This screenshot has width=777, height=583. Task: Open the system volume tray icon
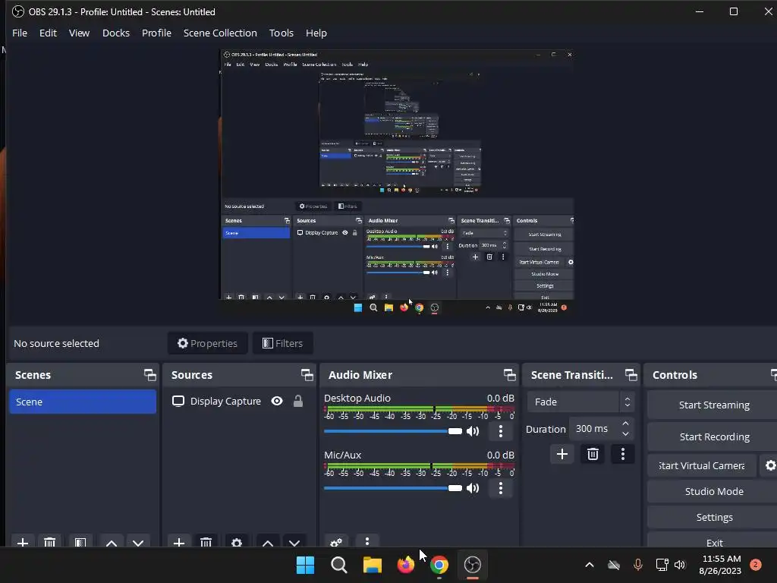click(680, 565)
